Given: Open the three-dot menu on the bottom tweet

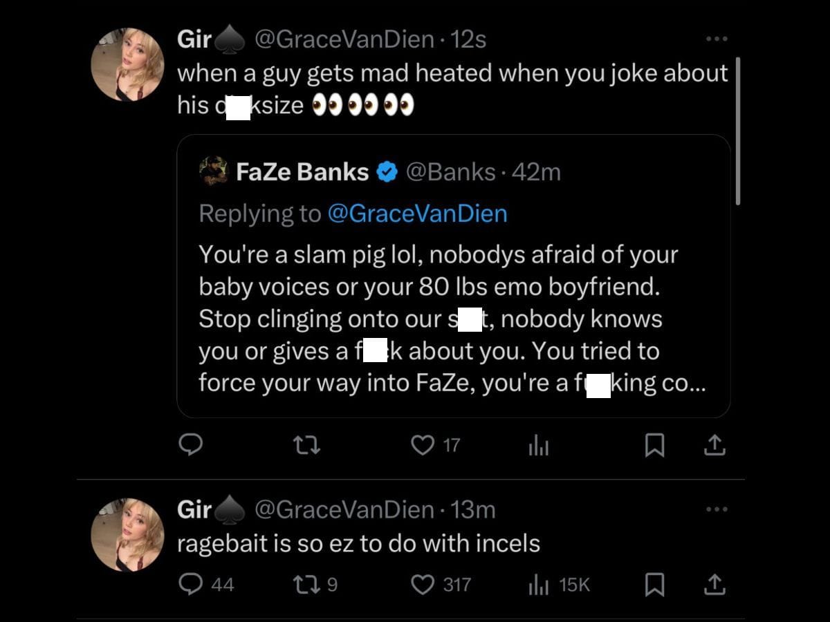Looking at the screenshot, I should pos(717,509).
